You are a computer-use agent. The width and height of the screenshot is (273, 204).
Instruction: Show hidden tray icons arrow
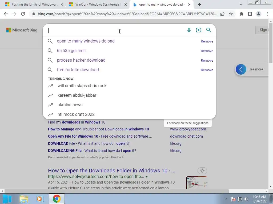point(227,199)
